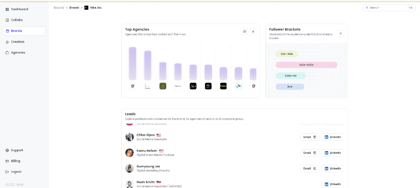Open Chloe Sipes' LinkedIn
This screenshot has height=188, width=420.
(x=333, y=137)
